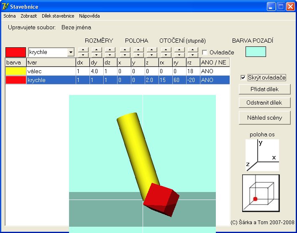Increase x position with up arrow
This screenshot has height=233, width=297.
(x=125, y=50)
